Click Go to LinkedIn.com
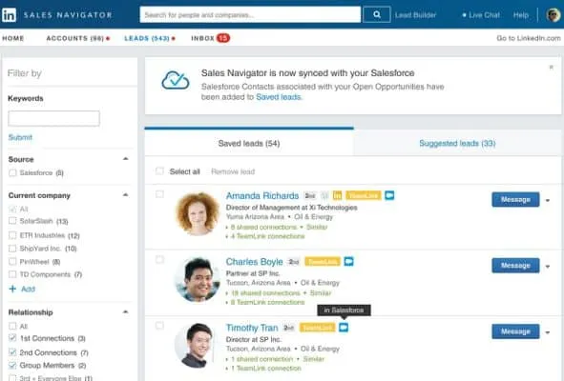 [529, 38]
